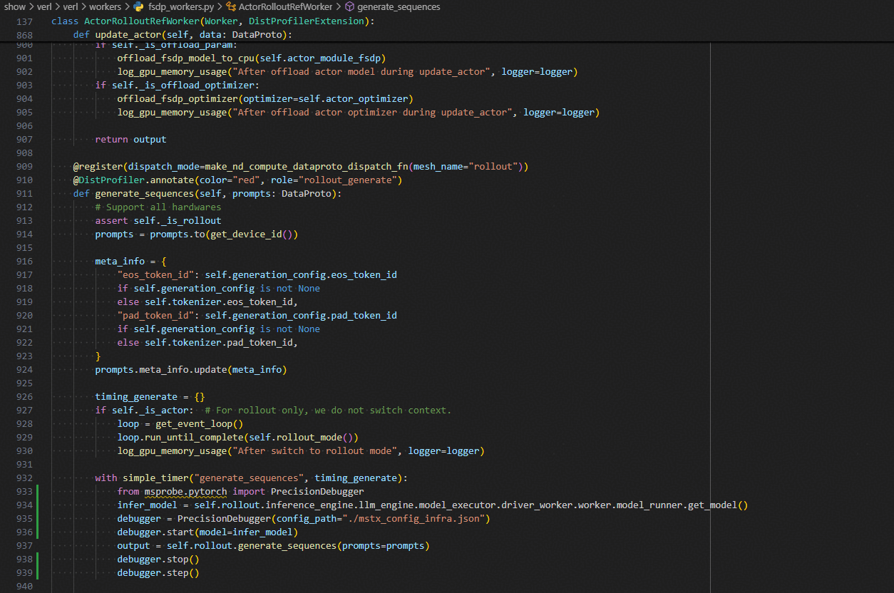Click 'self.rollout.generate_sequences(prompts=prompts)' on line 937

298,546
